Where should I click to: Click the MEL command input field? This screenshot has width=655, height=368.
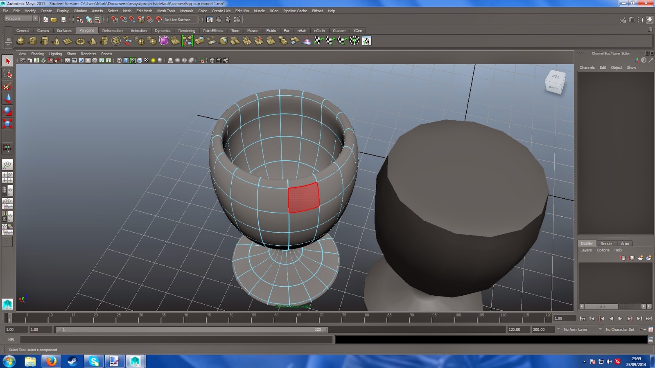[176, 340]
